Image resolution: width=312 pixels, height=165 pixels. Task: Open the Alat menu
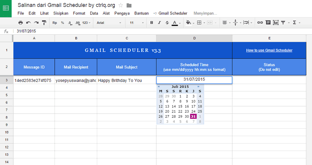[x=106, y=13]
